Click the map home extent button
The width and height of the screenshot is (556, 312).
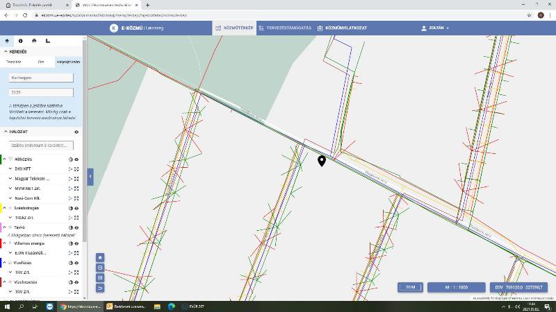(100, 257)
